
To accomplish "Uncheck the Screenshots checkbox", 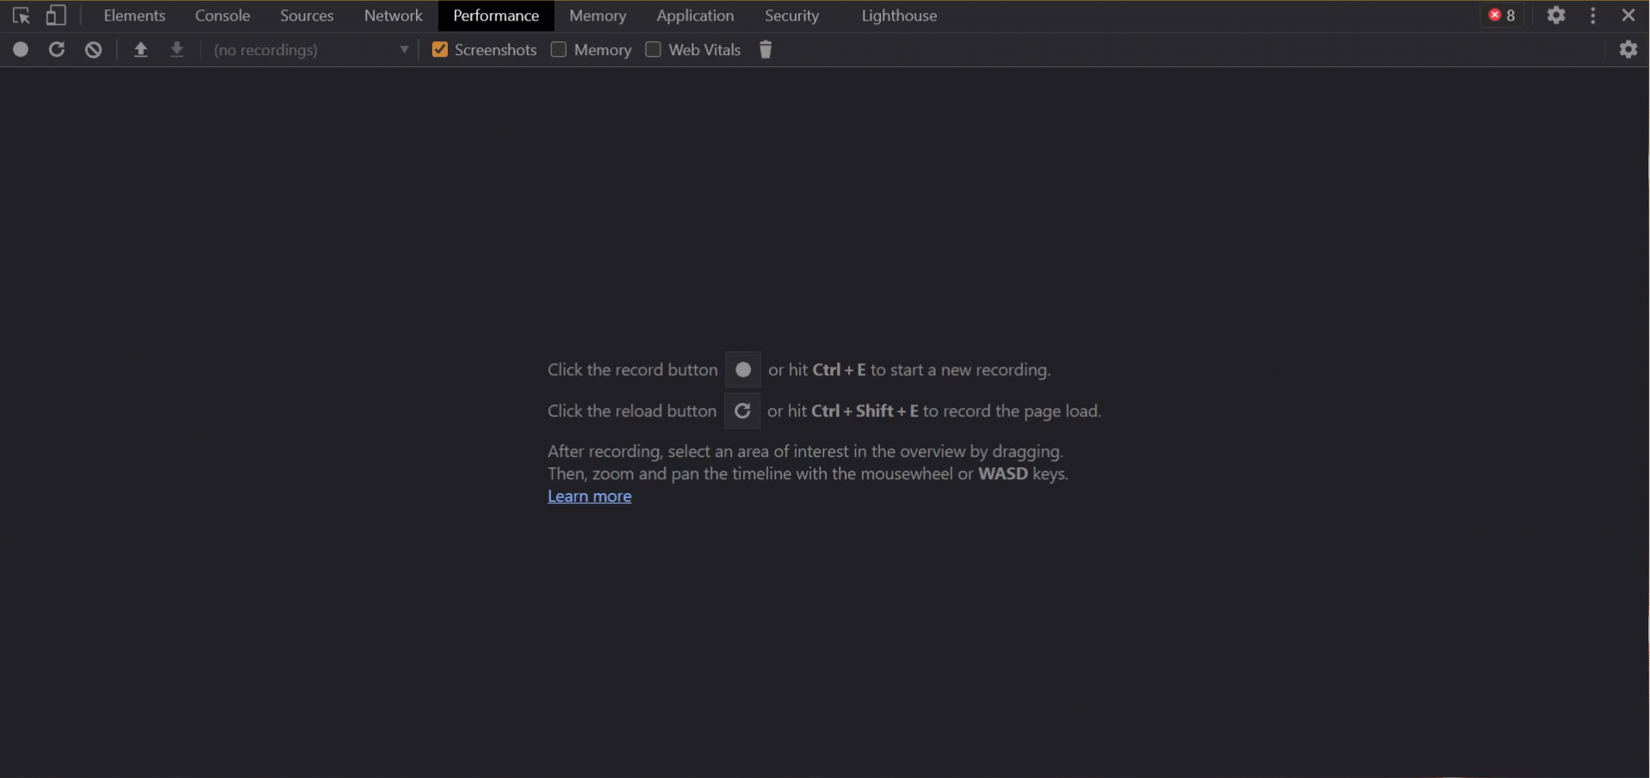I will pyautogui.click(x=440, y=50).
